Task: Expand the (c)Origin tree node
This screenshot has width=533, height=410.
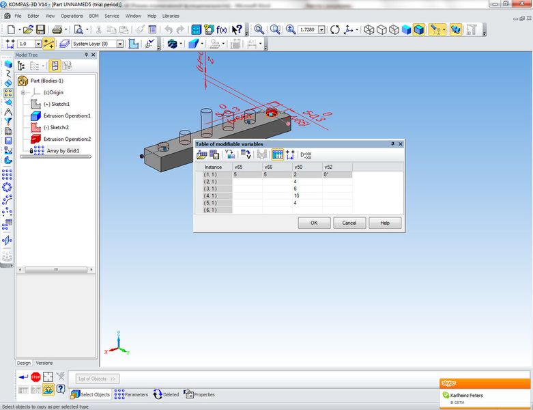Action: coord(23,92)
